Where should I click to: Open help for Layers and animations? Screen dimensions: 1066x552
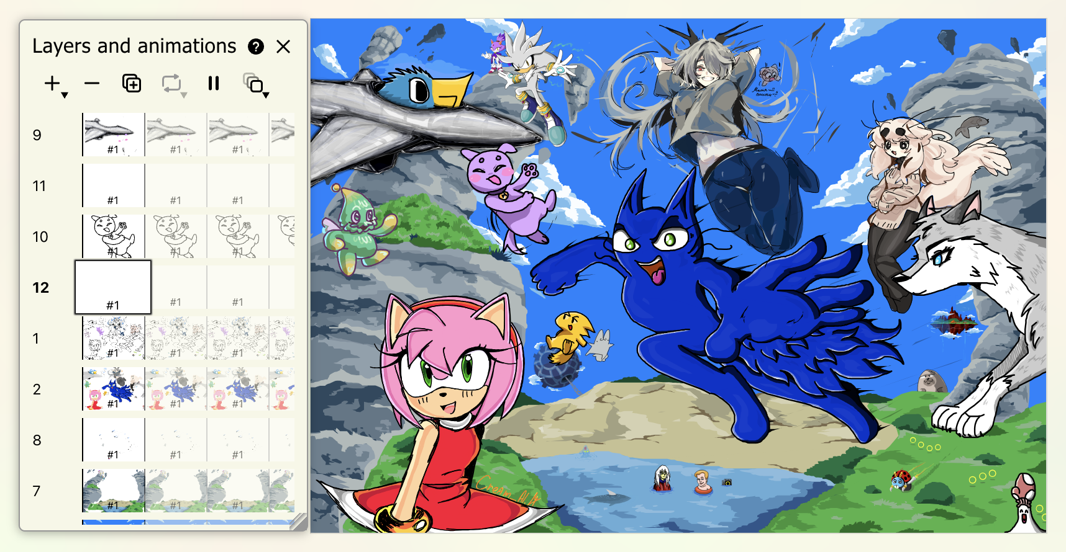[x=256, y=47]
